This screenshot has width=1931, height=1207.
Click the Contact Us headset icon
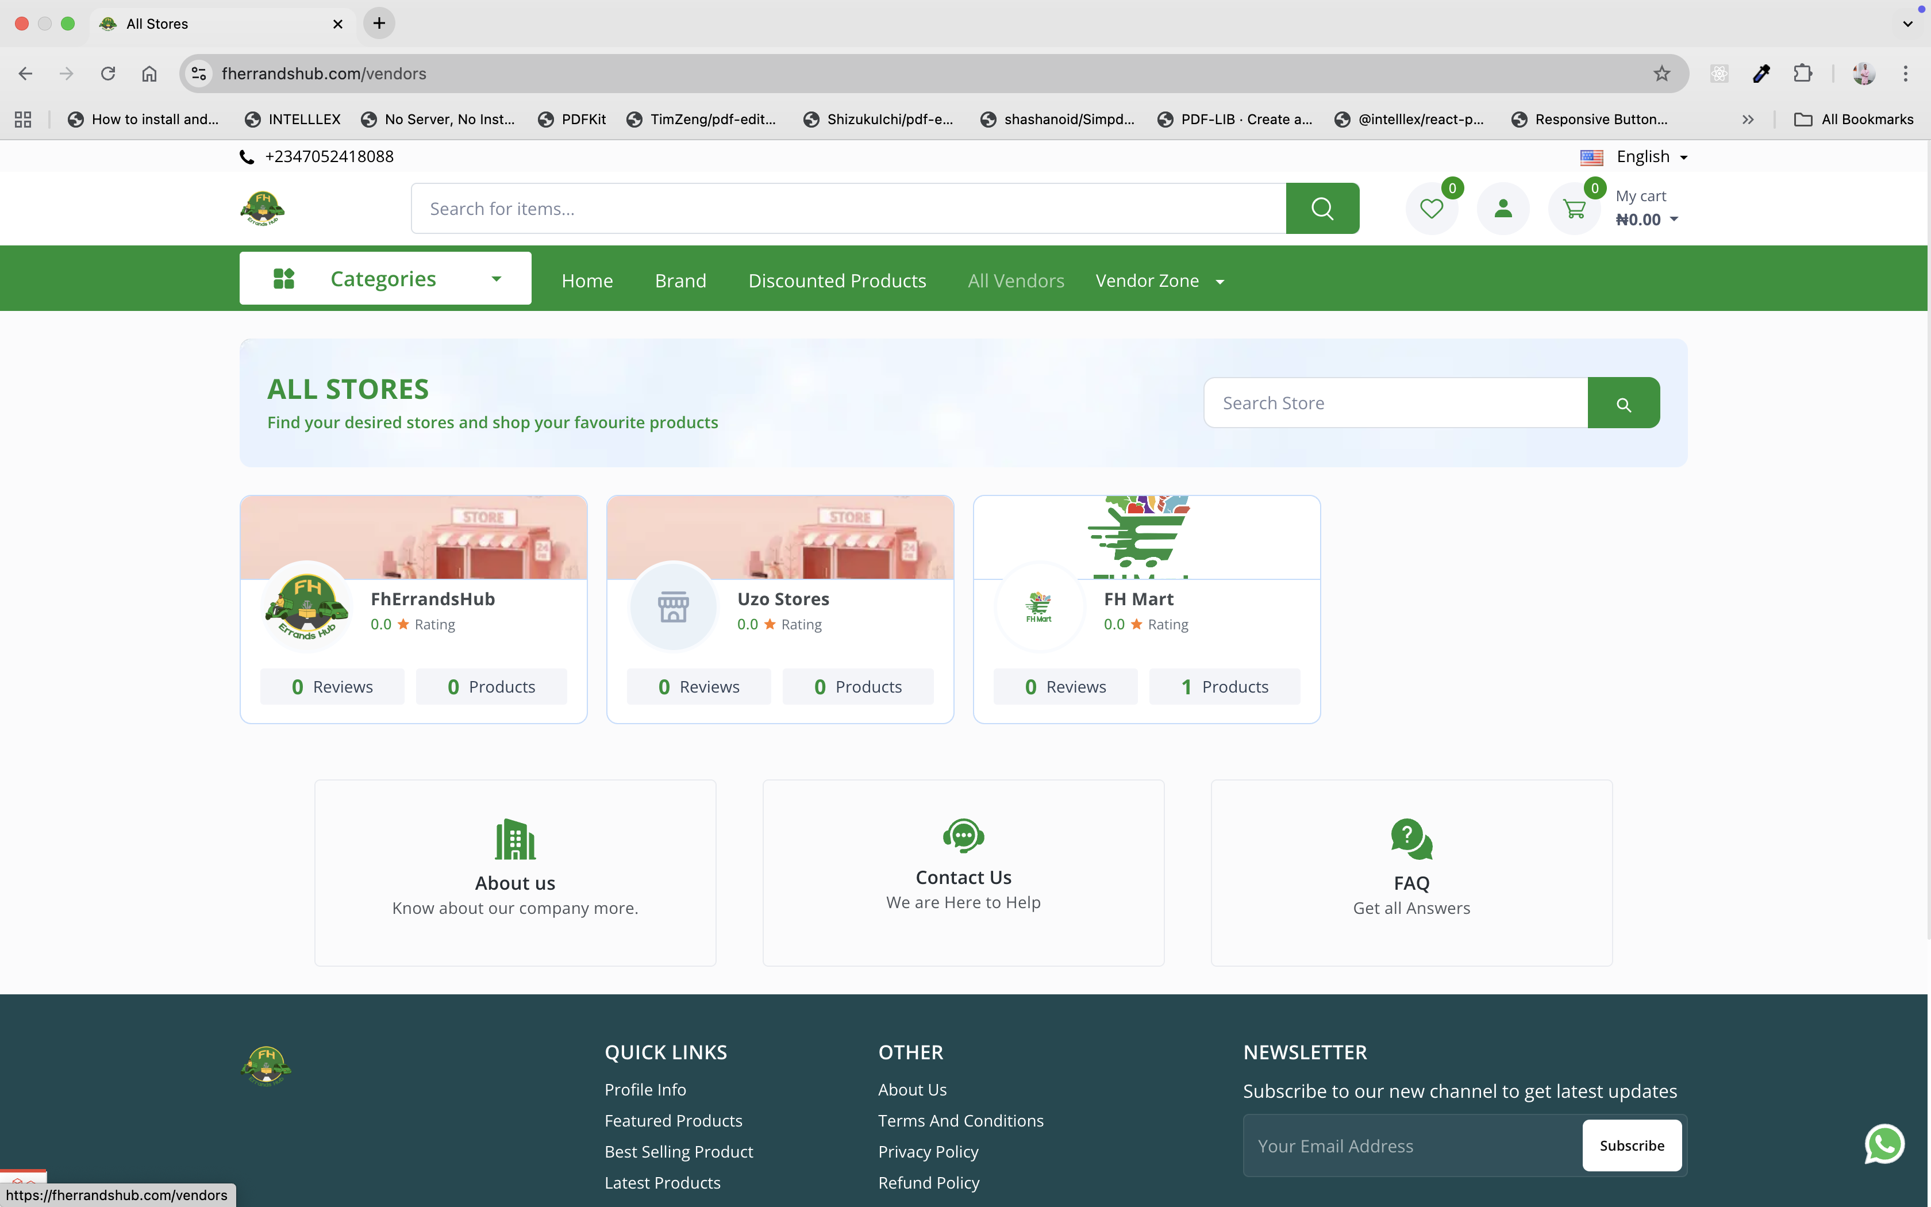(x=963, y=836)
